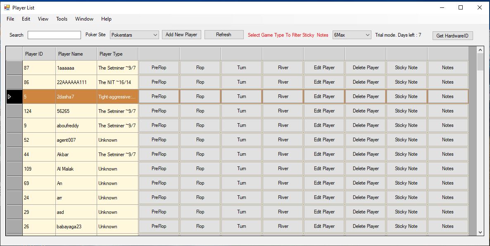The width and height of the screenshot is (490, 246).
Task: Click the scrollbar down arrow of player grid
Action: tap(480, 232)
